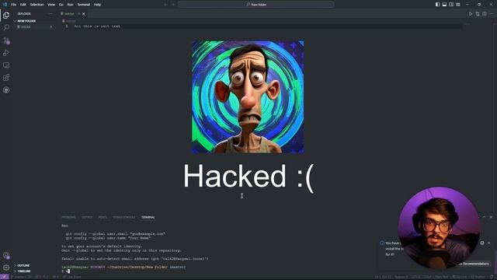Open the Extensions view
Screen dimensions: 497x280
pyautogui.click(x=6, y=78)
